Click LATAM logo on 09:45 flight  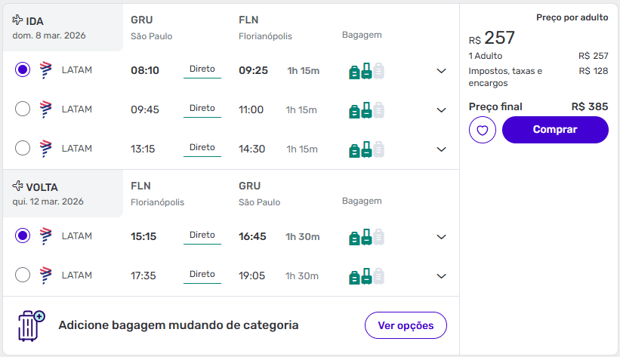[x=46, y=109]
